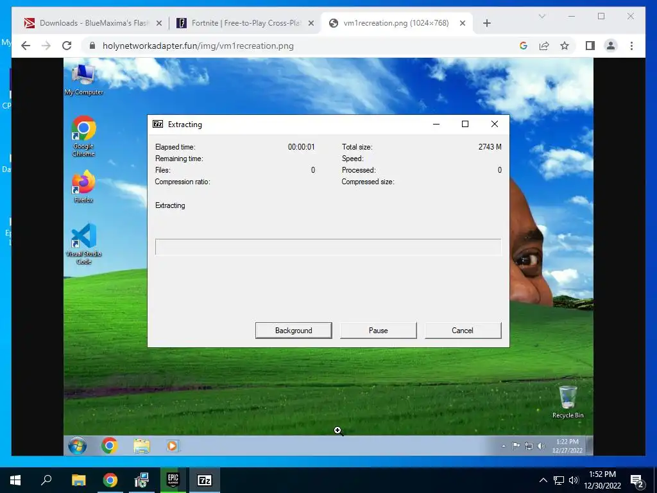Click the Windows 10 volume tray icon
The image size is (657, 493).
click(574, 480)
